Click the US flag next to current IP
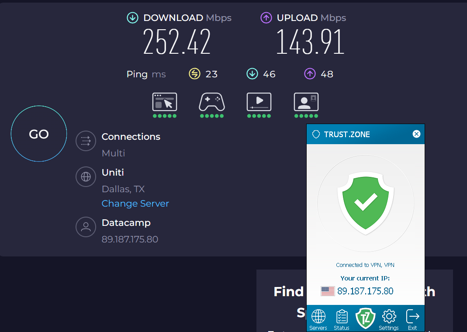Image resolution: width=467 pixels, height=332 pixels. point(328,291)
